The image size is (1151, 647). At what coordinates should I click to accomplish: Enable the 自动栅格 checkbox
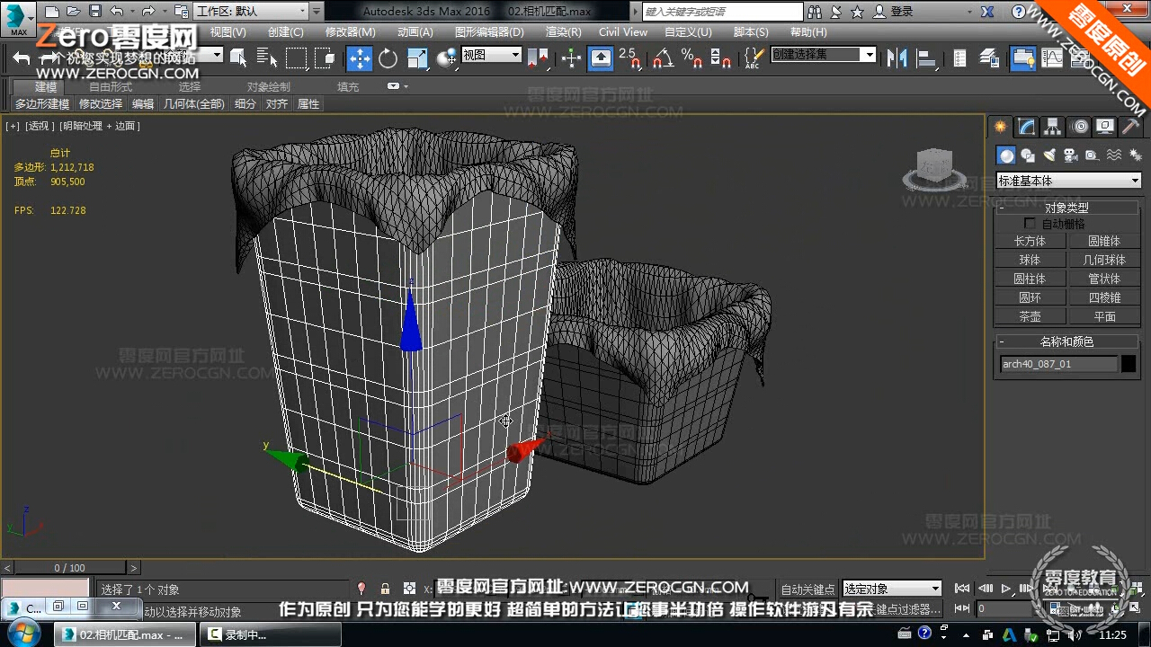click(x=1030, y=223)
